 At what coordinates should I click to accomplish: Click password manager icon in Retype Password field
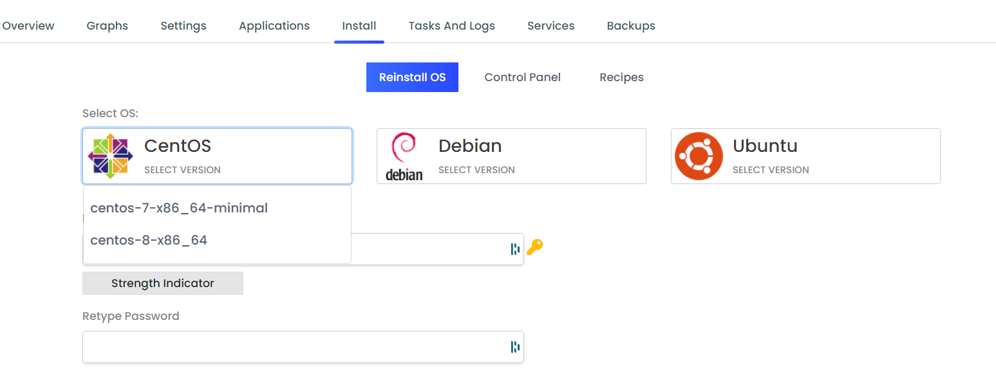(514, 347)
